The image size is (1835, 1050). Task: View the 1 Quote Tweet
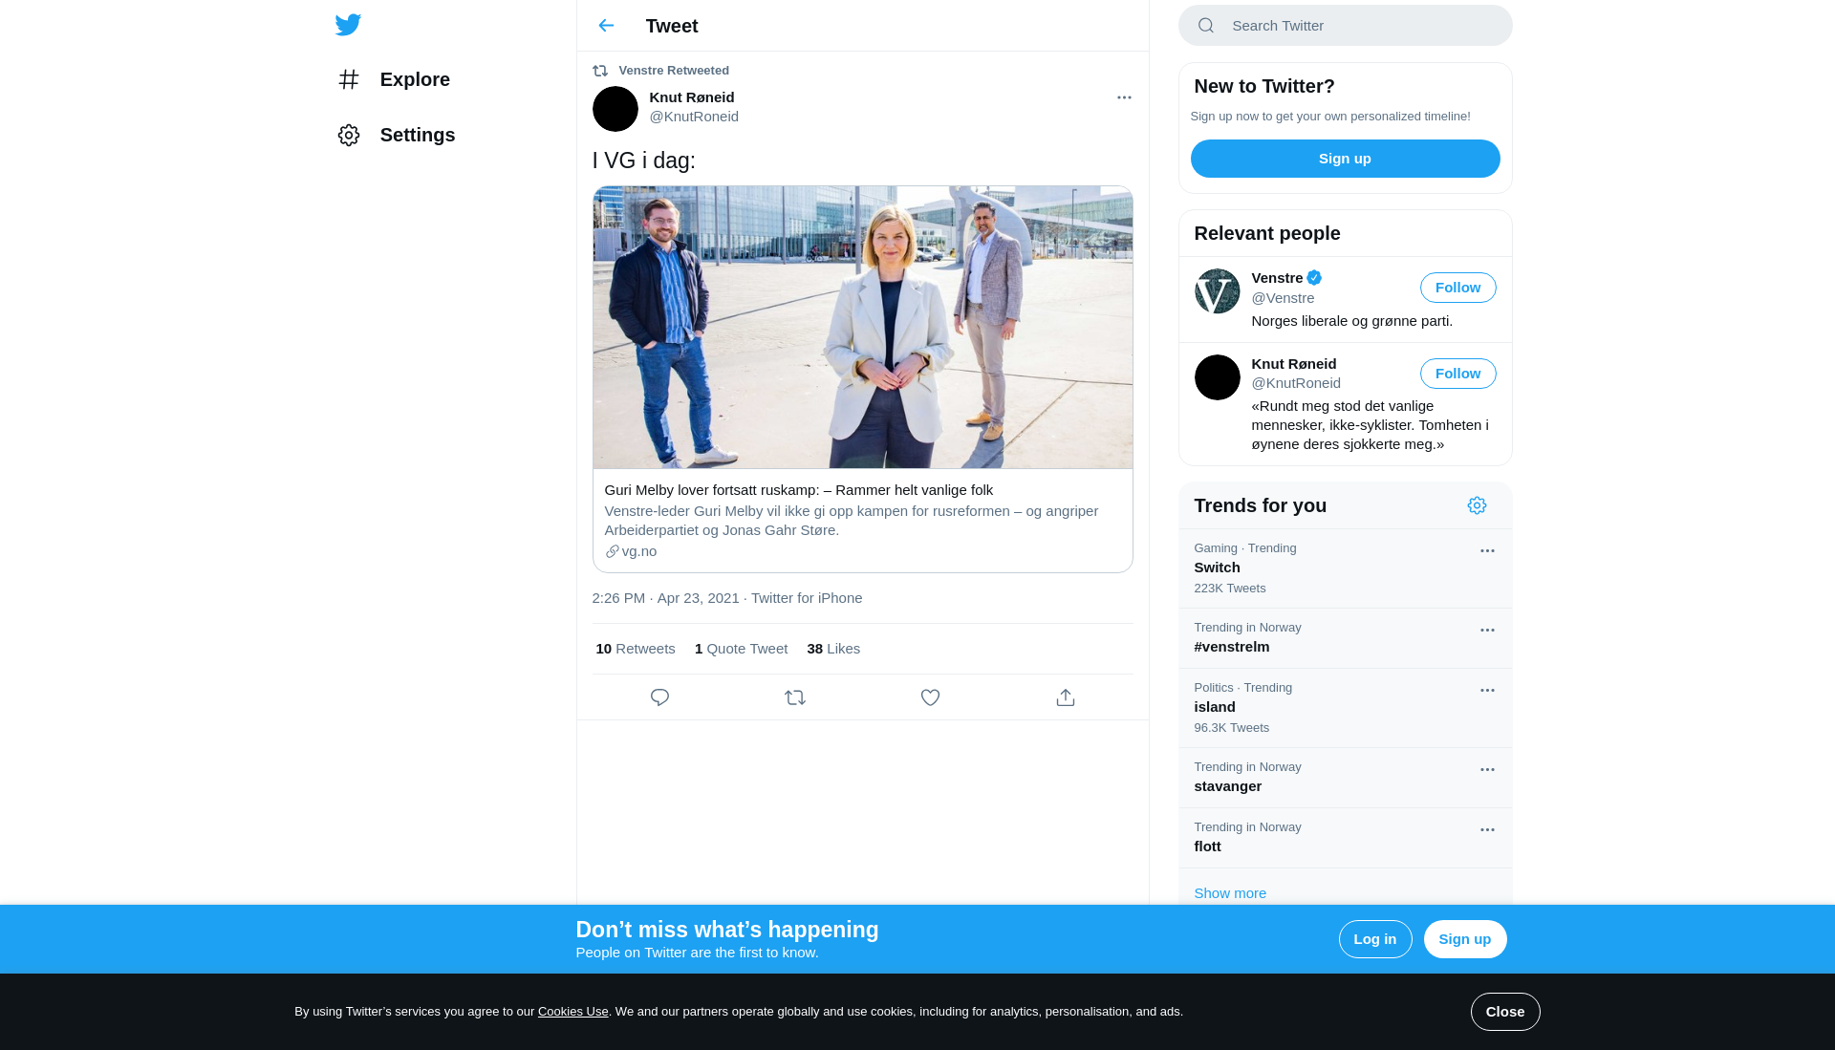click(741, 649)
